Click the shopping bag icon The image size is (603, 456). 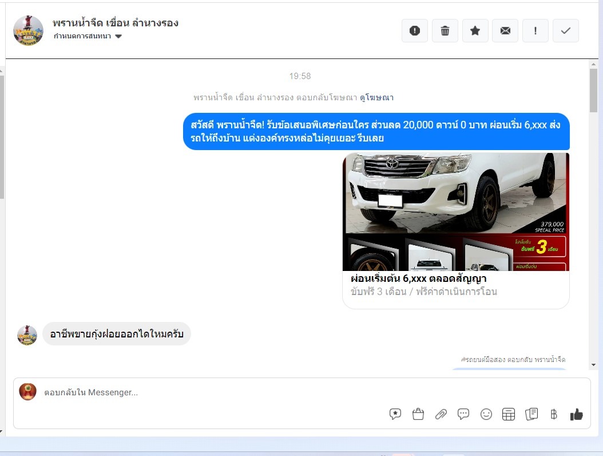click(418, 414)
